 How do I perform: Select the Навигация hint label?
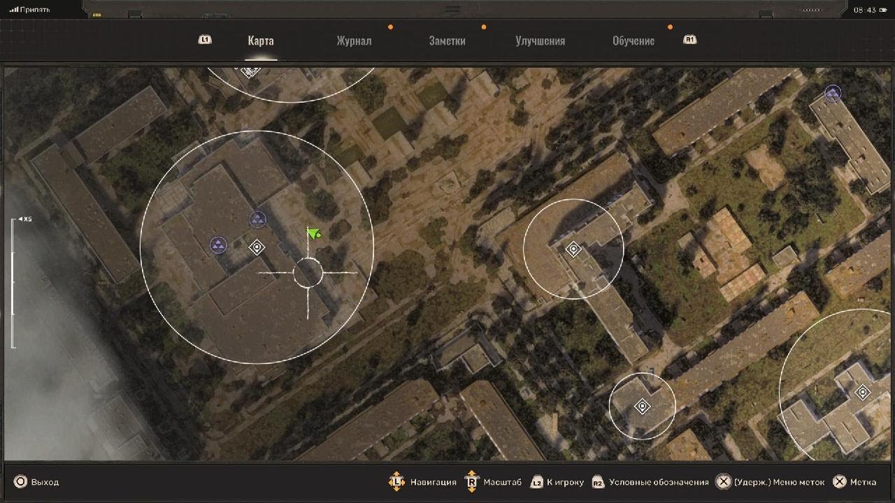(x=434, y=482)
